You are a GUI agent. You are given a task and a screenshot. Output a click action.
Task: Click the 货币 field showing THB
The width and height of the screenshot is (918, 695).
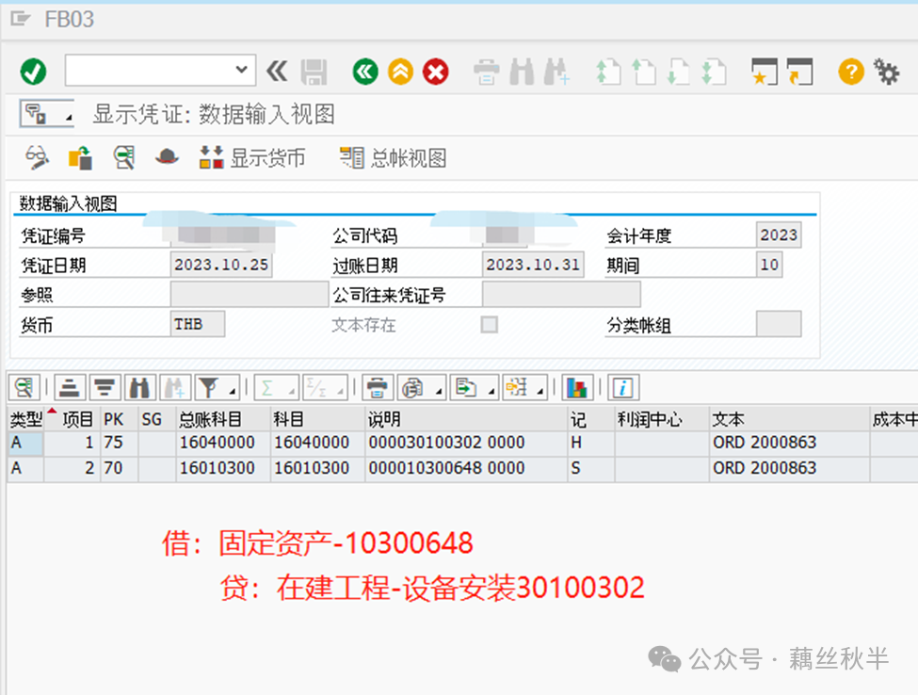[198, 324]
